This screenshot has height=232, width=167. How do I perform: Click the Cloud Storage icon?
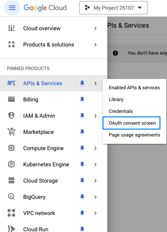(x=11, y=180)
